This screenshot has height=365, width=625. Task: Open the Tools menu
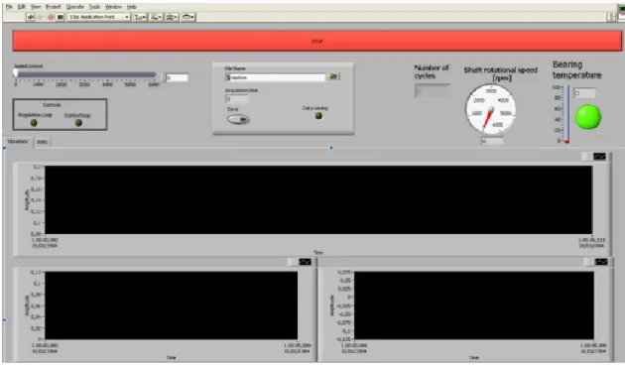(94, 7)
